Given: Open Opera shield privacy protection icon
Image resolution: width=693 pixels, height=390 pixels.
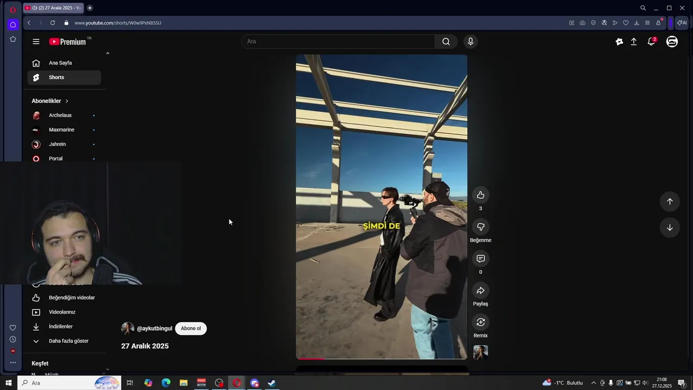Looking at the screenshot, I should tap(593, 23).
